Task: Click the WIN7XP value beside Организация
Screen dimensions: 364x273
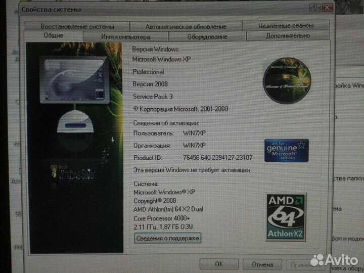Action: [x=194, y=145]
